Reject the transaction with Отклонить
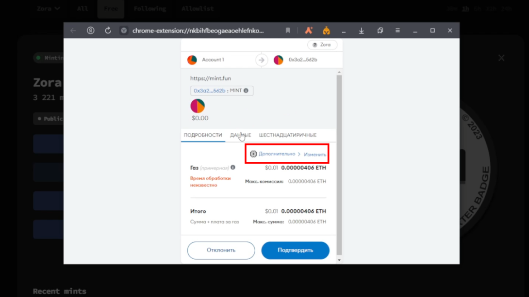Viewport: 529px width, 297px height. coord(221,250)
